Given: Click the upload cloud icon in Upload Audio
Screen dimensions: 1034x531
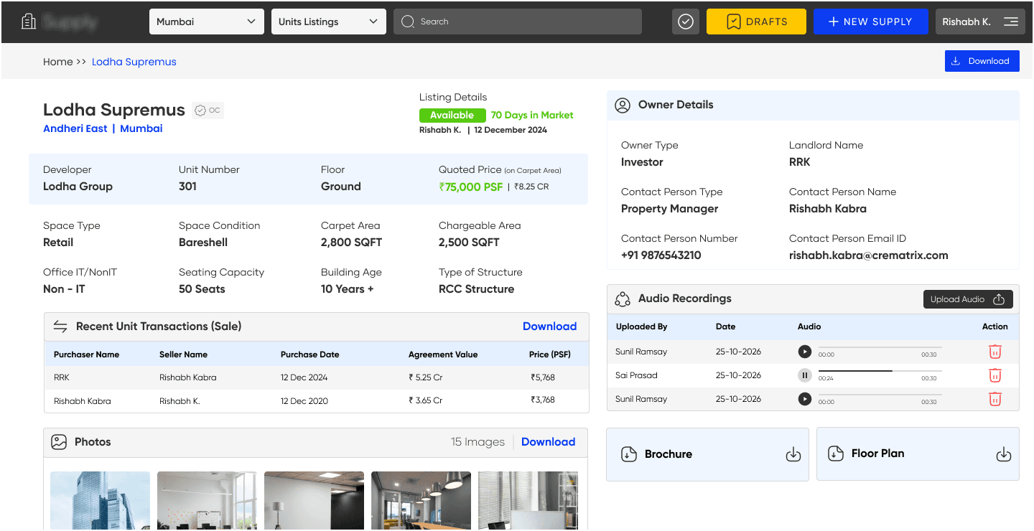Looking at the screenshot, I should coord(999,299).
